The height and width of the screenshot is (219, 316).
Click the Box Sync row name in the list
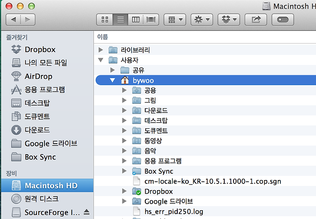[159, 171]
